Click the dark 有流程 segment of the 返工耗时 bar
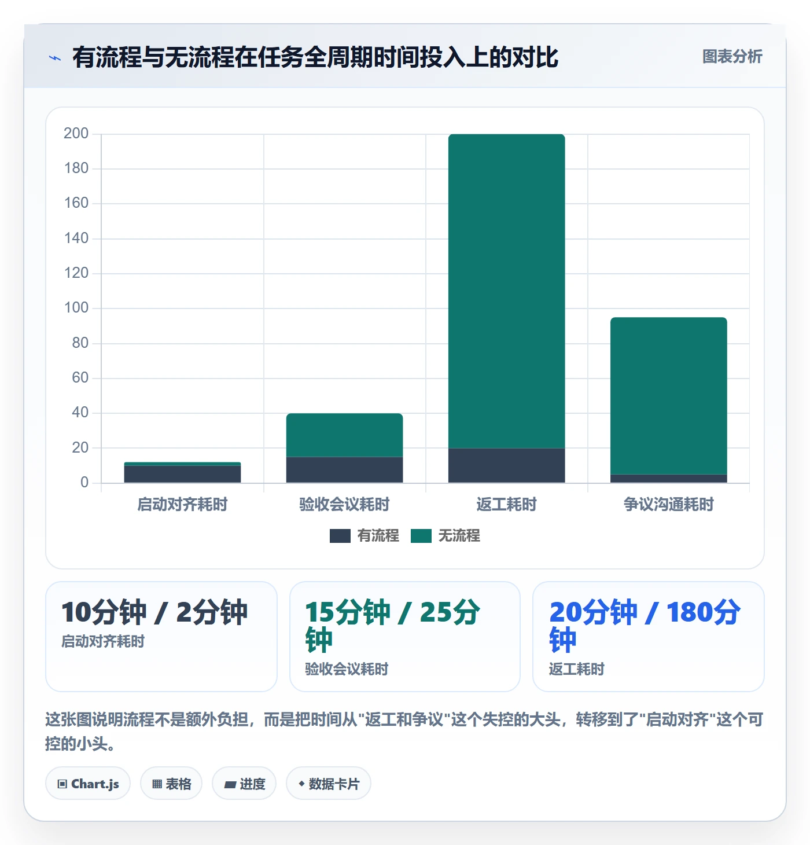This screenshot has height=845, width=810. tap(507, 465)
